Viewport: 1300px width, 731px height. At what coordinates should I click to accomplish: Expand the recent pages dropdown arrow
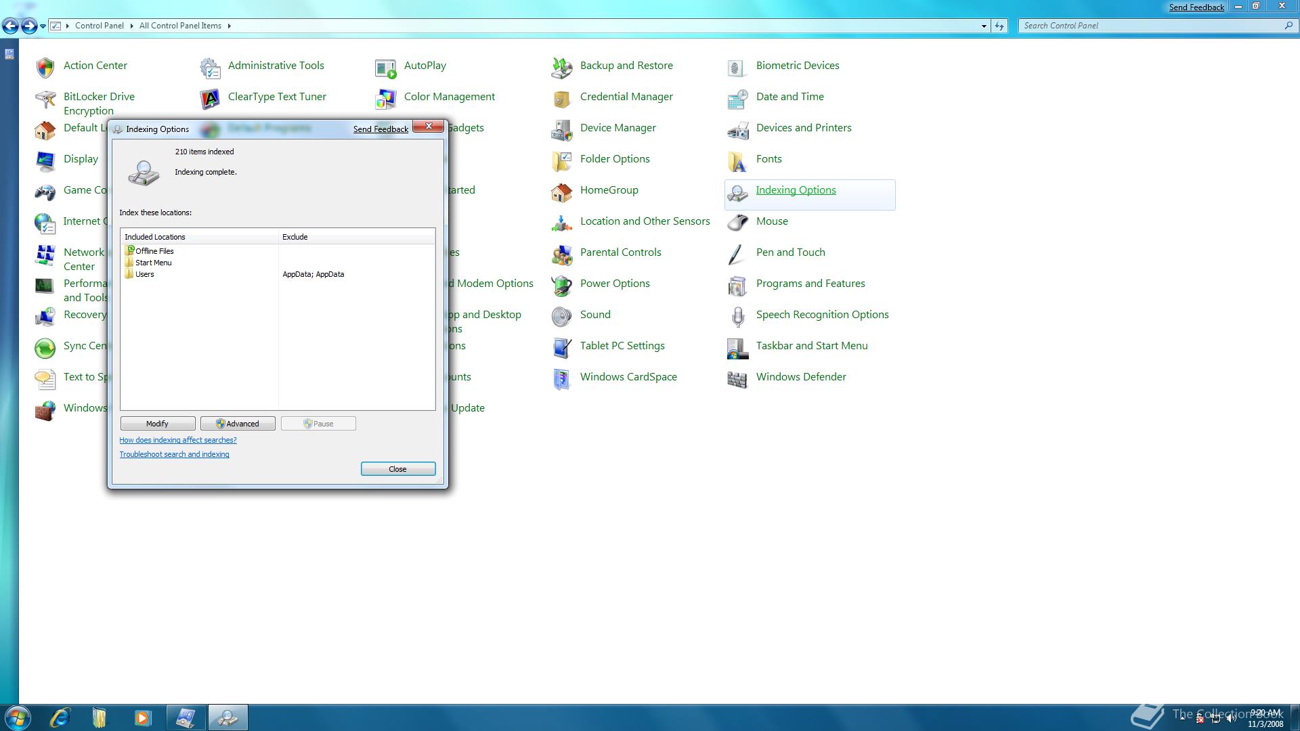(x=43, y=26)
